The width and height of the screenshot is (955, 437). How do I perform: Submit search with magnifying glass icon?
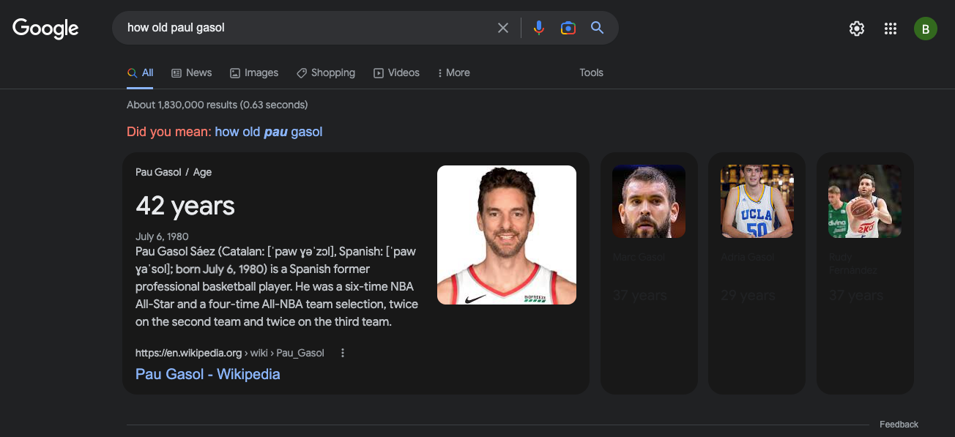coord(598,28)
